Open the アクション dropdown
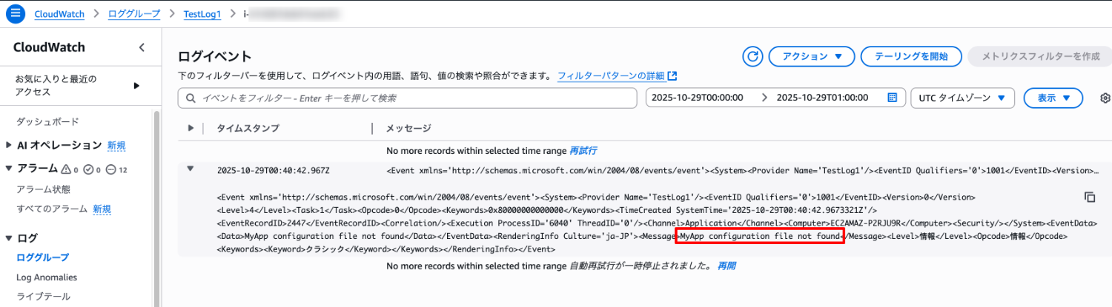1112x307 pixels. (812, 56)
